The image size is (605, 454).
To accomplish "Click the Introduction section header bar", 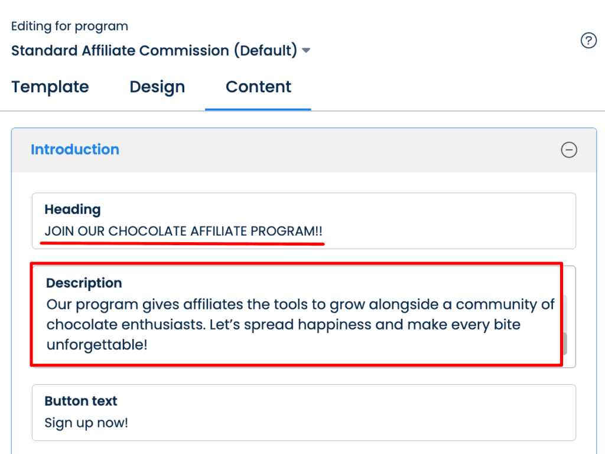I will click(331, 150).
